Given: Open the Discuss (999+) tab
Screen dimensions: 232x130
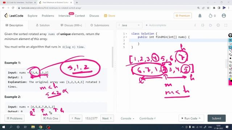Looking at the screenshot, I should point(71,25).
